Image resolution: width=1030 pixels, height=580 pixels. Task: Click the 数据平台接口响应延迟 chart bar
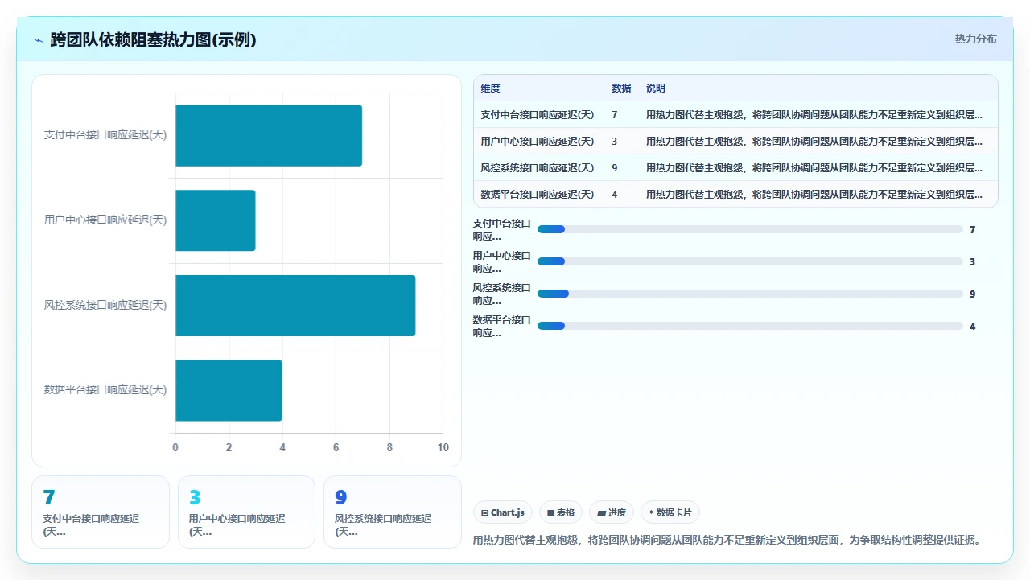click(x=229, y=390)
